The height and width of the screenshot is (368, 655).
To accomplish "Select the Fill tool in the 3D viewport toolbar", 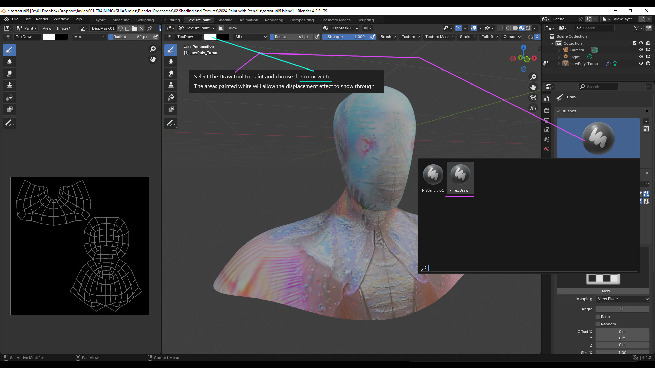I will coord(171,97).
